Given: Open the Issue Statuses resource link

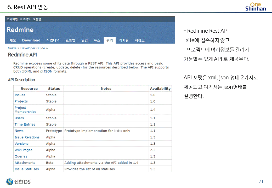Looking at the screenshot, I should tap(27, 169).
